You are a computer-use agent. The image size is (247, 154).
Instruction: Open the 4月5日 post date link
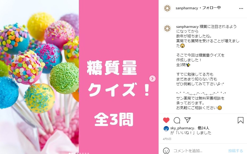tap(167, 139)
